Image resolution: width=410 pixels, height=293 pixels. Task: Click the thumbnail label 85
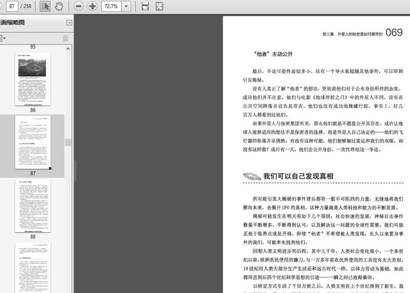[x=33, y=47]
